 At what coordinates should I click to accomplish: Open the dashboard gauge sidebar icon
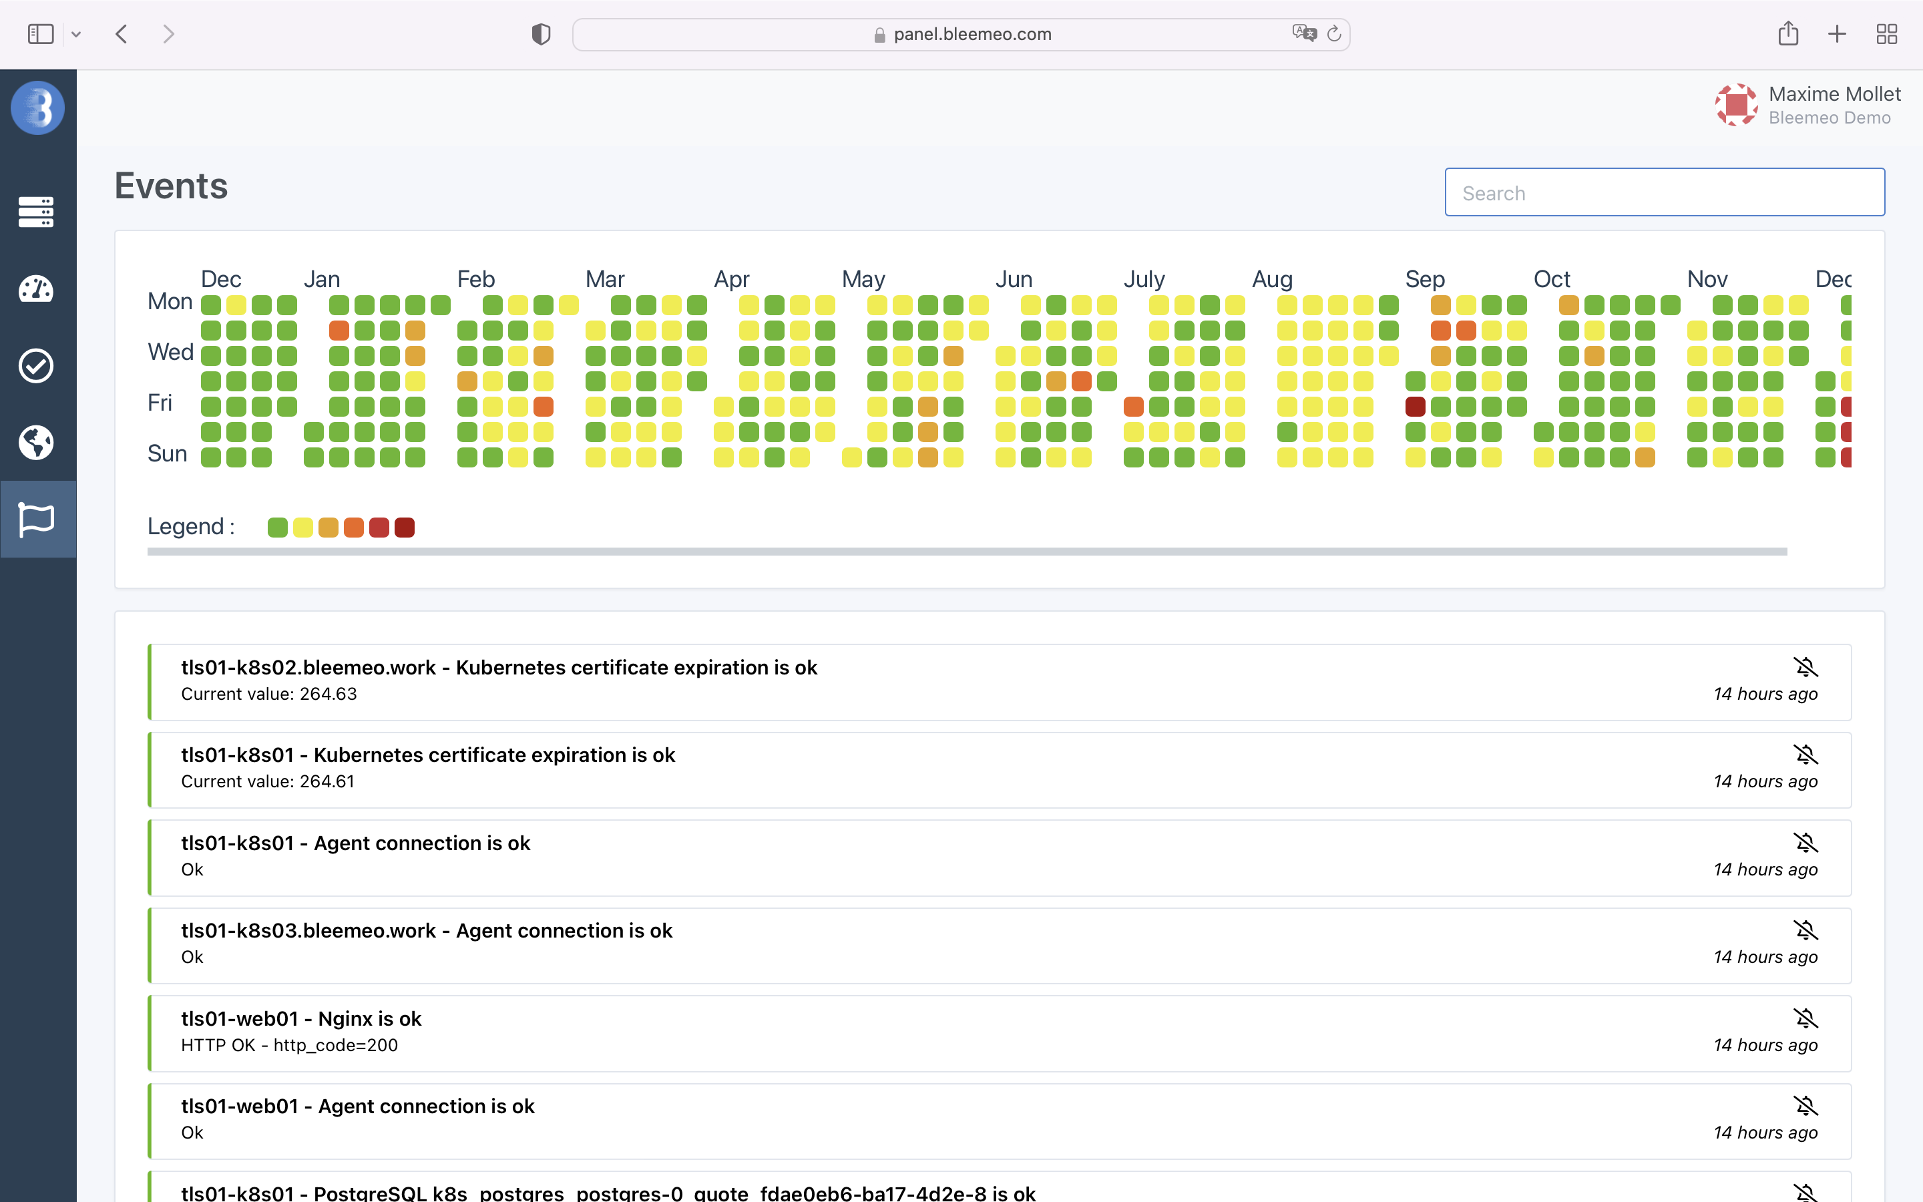pyautogui.click(x=37, y=288)
